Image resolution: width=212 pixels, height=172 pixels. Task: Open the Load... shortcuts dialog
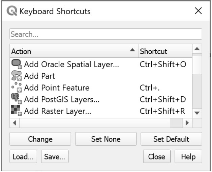coord(23,157)
